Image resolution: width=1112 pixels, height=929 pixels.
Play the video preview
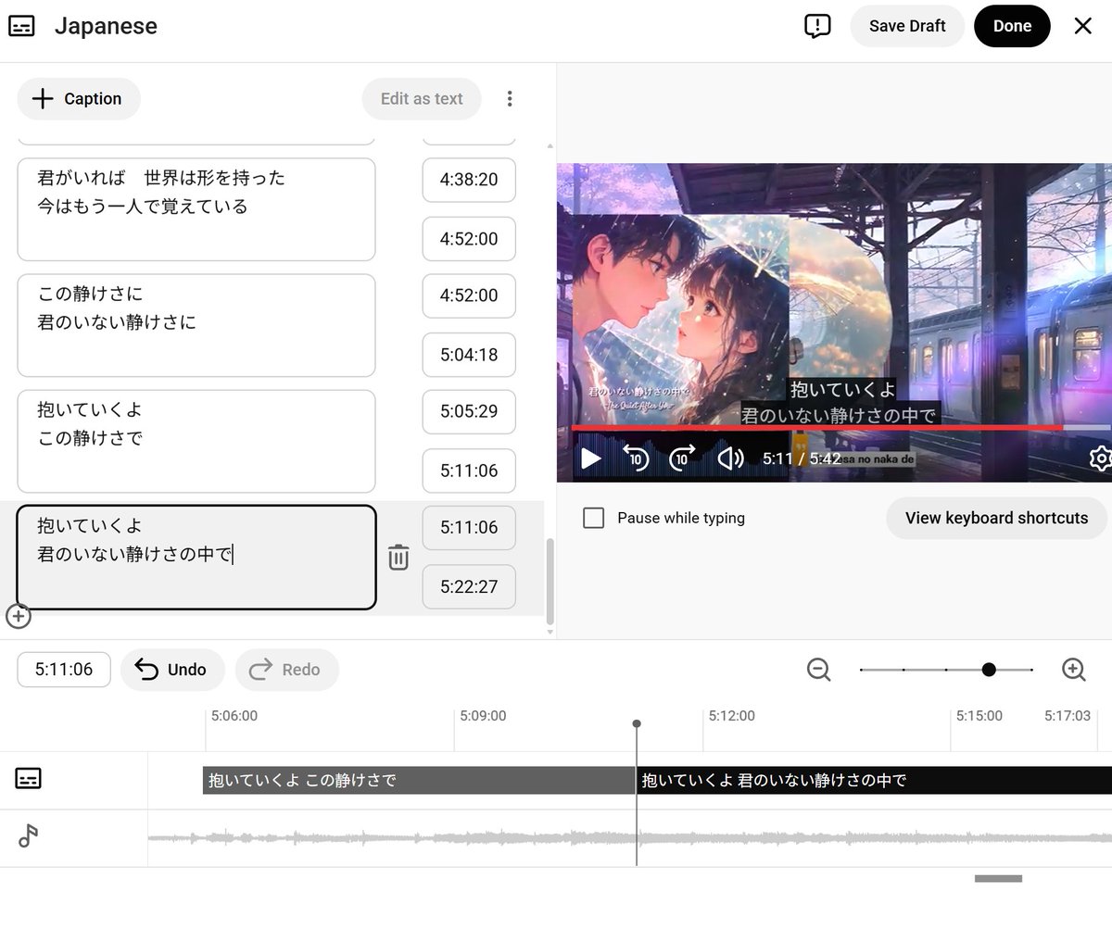coord(590,458)
